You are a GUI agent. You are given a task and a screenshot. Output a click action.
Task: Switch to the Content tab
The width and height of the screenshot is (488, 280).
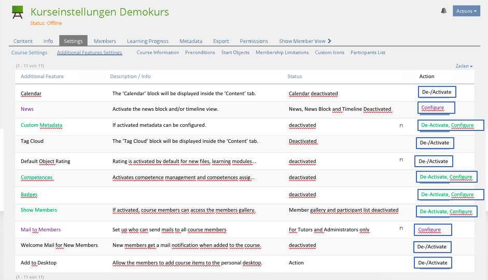click(x=23, y=41)
